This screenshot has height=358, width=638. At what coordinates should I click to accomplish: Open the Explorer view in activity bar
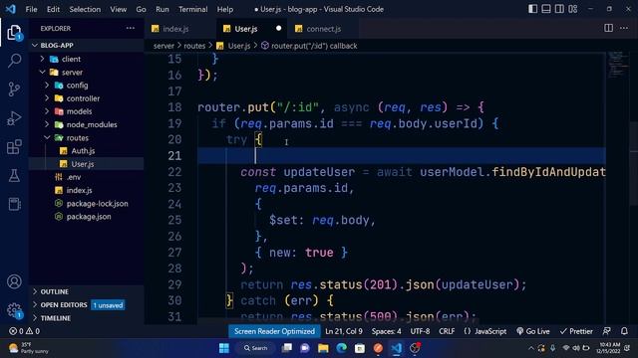pos(14,33)
